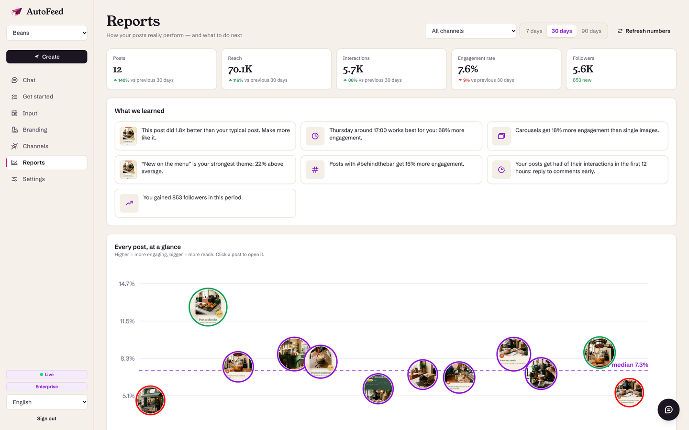Click the Posts stat card

click(162, 69)
